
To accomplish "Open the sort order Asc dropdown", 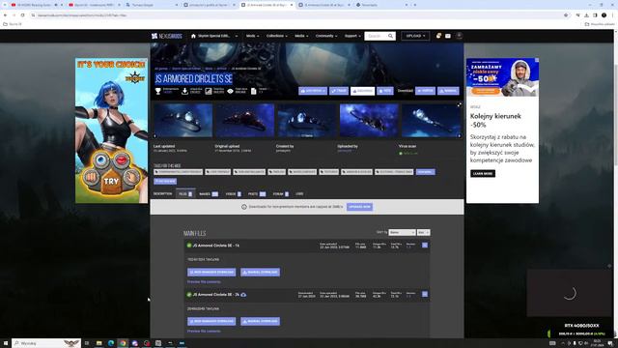I will click(x=423, y=232).
